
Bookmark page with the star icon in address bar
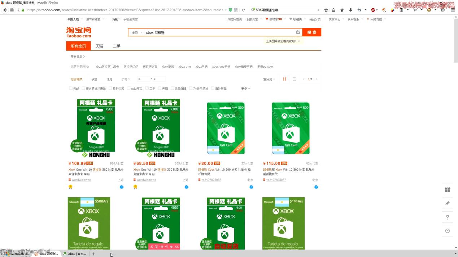[326, 10]
